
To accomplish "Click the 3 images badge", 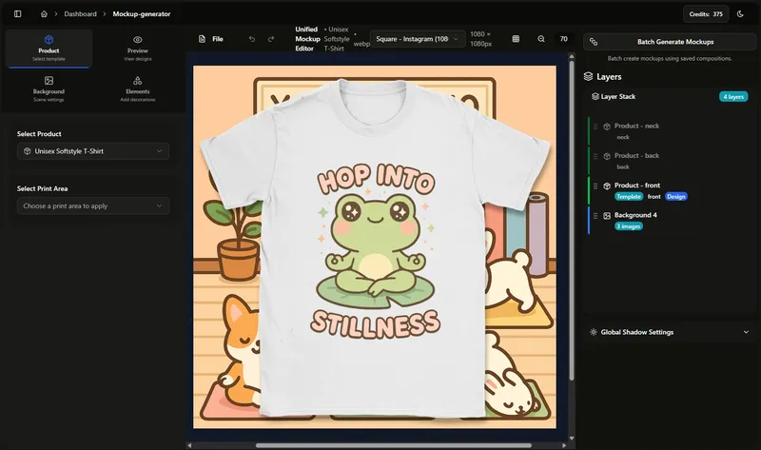I will pyautogui.click(x=629, y=226).
